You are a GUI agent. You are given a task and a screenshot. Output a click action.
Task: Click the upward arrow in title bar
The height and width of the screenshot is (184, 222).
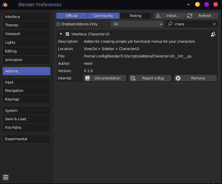pyautogui.click(x=188, y=5)
